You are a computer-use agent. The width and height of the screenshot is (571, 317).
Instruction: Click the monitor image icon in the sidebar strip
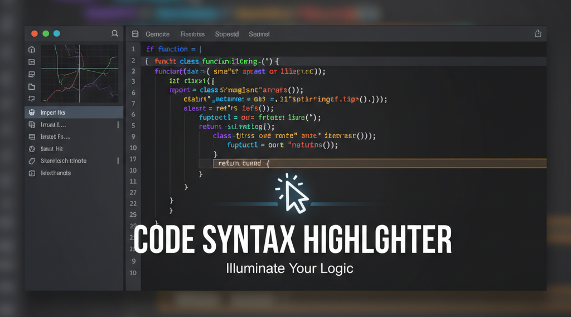32,74
